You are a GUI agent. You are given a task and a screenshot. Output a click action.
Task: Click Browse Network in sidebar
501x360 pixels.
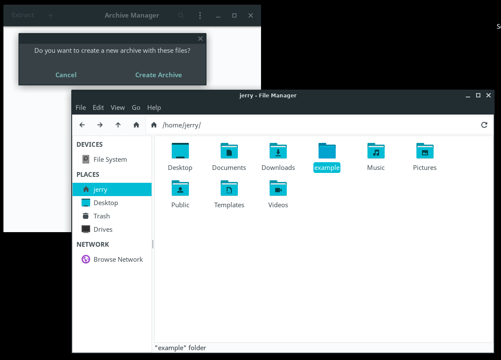[x=118, y=260]
